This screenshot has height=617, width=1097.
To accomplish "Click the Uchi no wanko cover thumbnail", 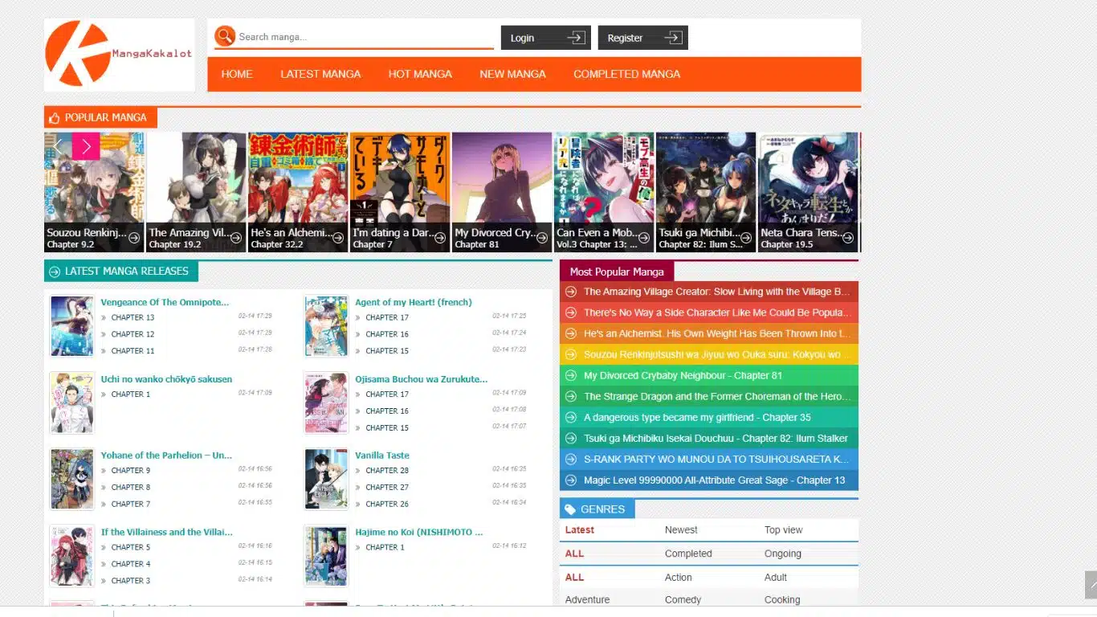I will (71, 402).
